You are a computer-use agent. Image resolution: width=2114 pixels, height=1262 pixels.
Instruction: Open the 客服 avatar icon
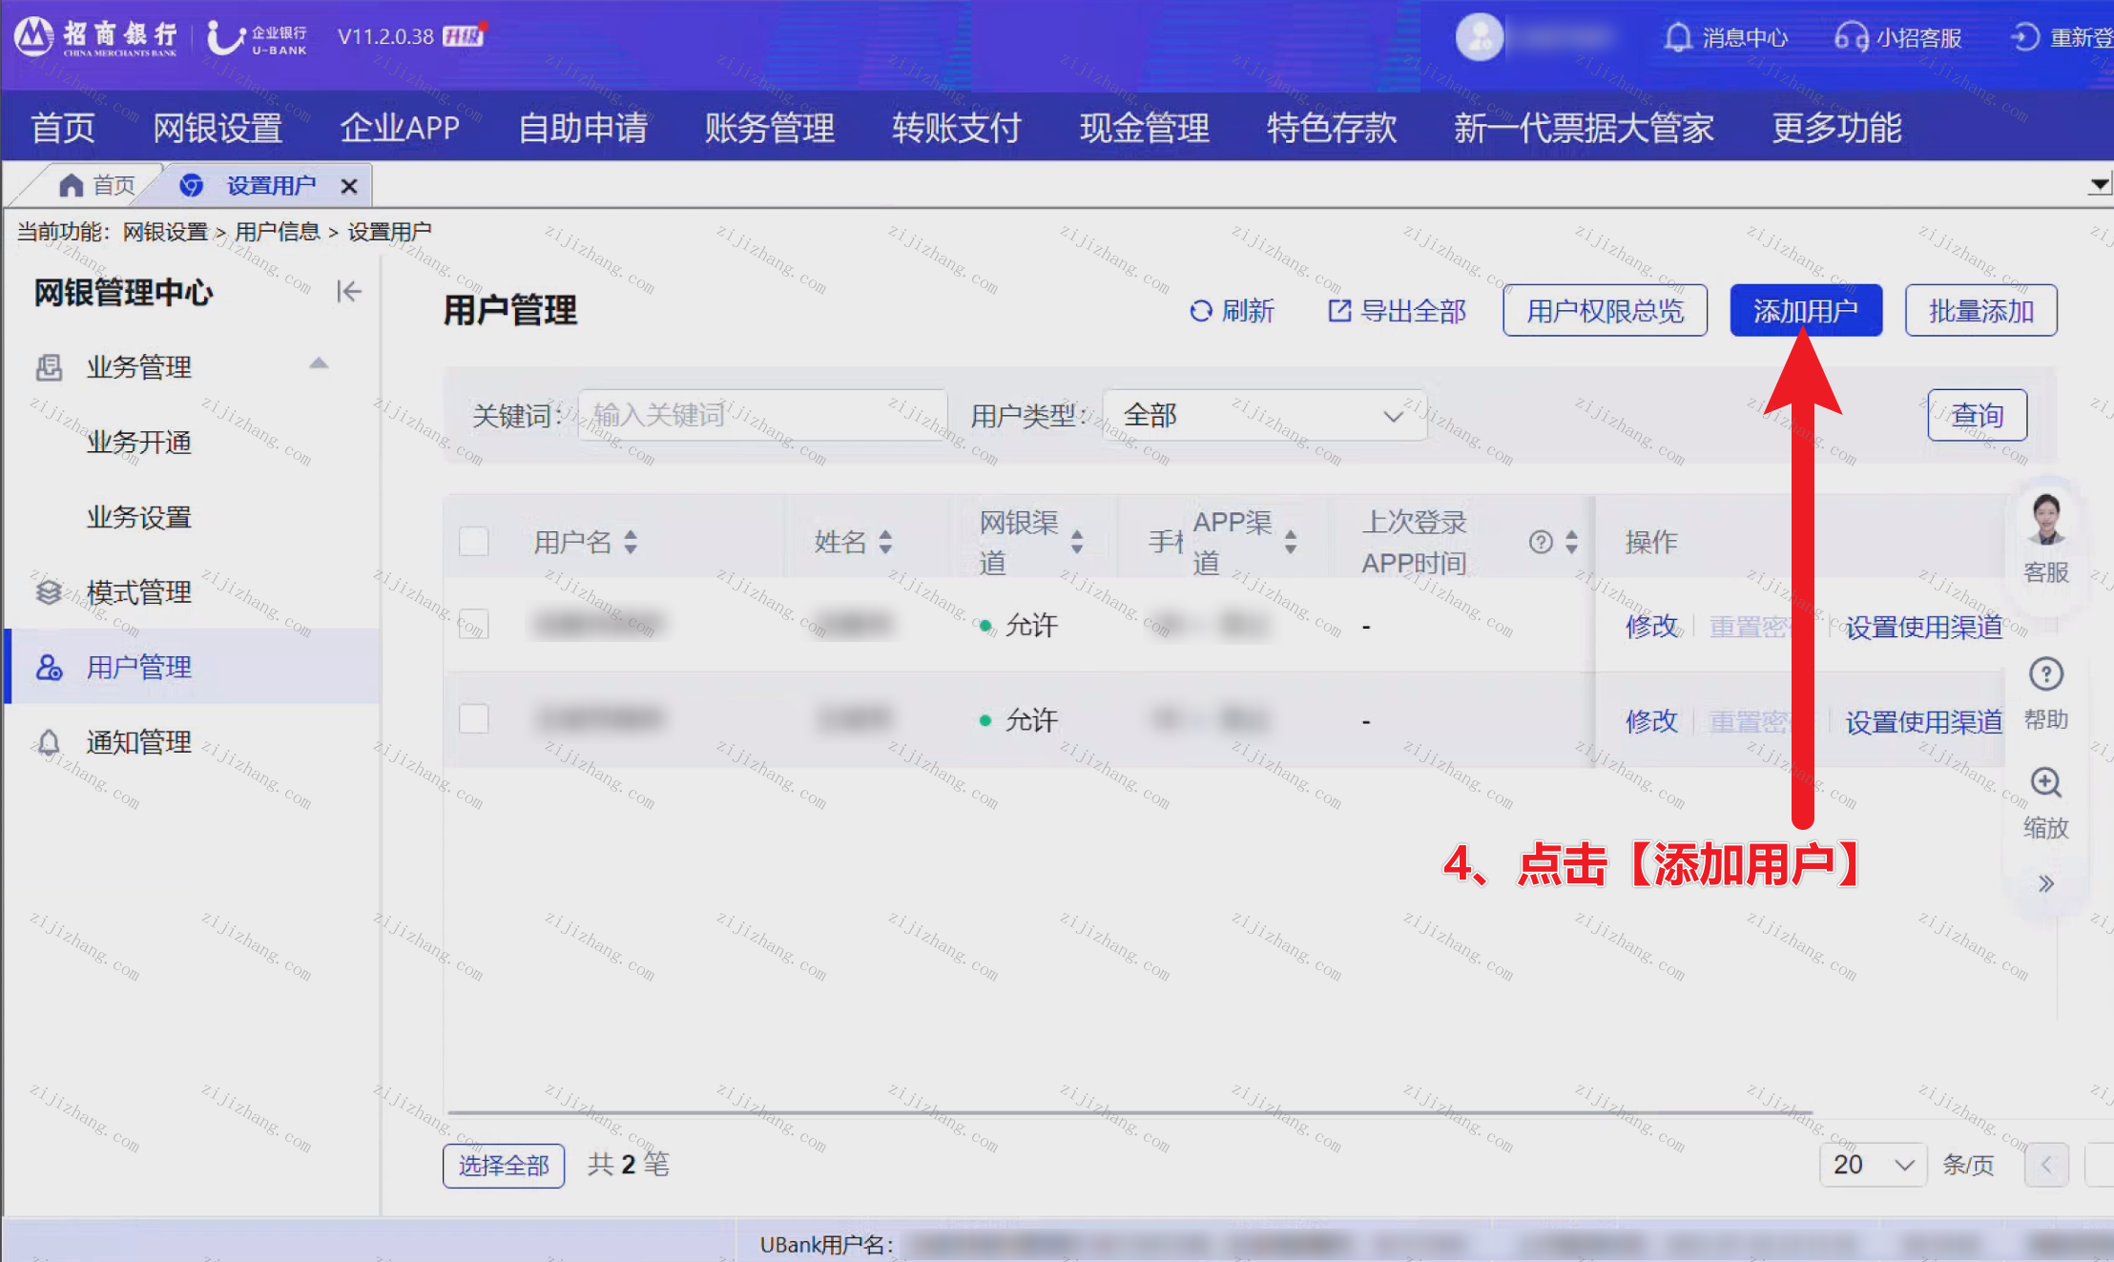pos(2046,519)
